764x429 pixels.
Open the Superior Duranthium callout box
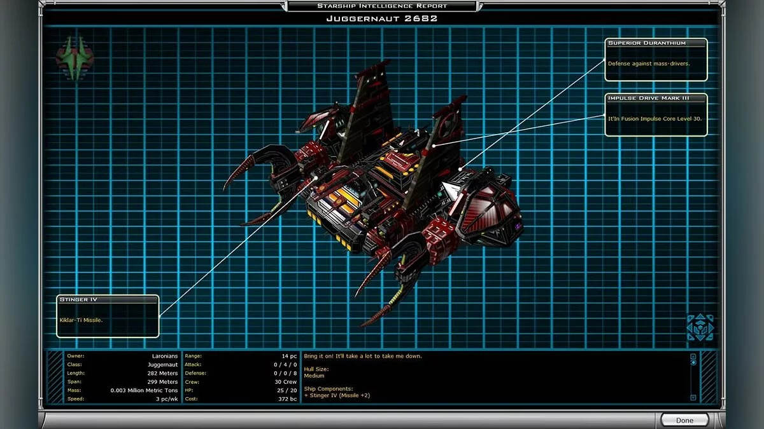tap(654, 59)
